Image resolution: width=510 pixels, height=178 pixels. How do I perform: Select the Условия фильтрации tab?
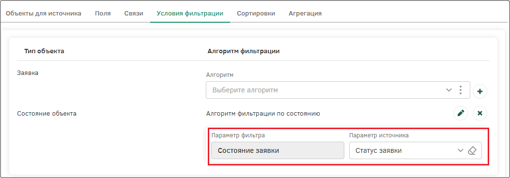point(190,14)
